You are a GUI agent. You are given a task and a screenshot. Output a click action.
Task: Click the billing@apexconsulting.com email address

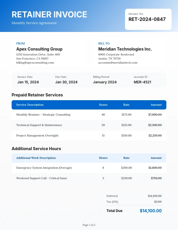(x=35, y=62)
